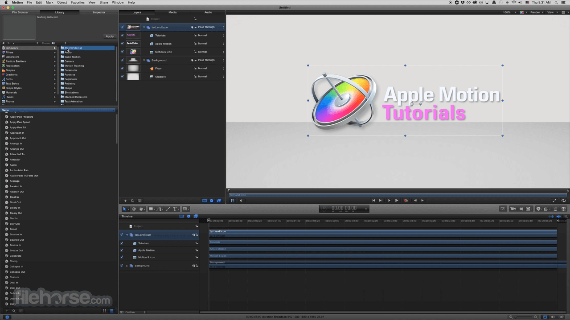Open View dropdown above canvas
Viewport: 570px width, 320px height.
[552, 12]
